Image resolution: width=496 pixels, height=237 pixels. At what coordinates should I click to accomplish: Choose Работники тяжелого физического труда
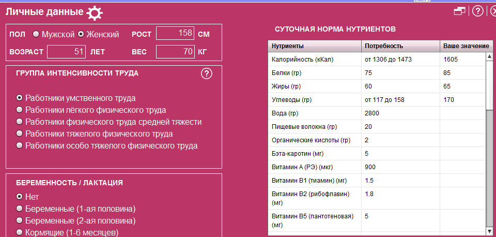click(x=20, y=134)
